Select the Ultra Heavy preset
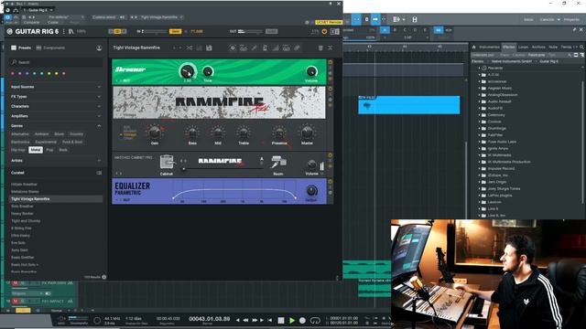This screenshot has height=329, width=586. 20,236
